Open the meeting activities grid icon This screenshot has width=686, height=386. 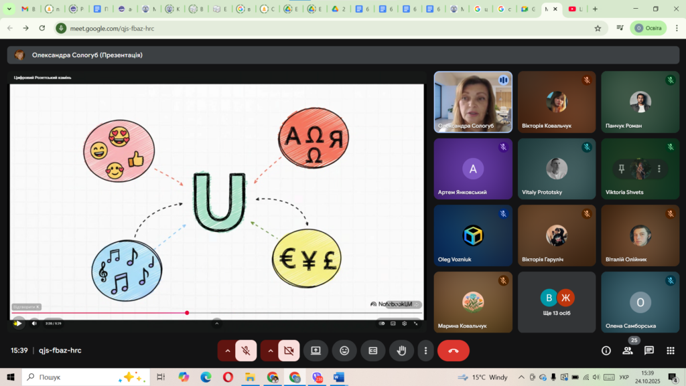coord(670,351)
